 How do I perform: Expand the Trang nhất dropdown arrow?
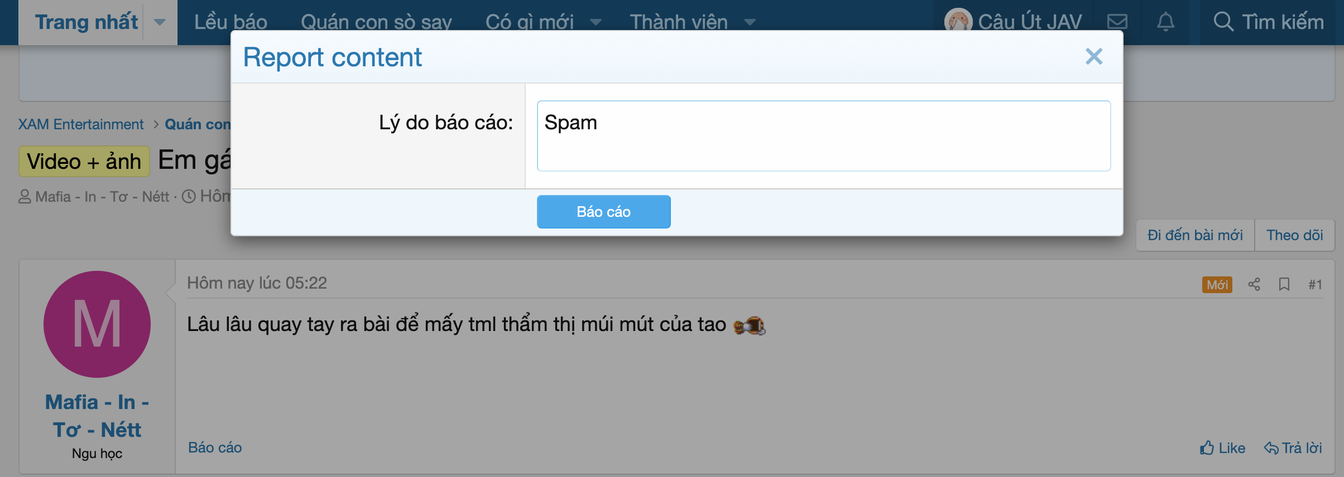point(160,22)
